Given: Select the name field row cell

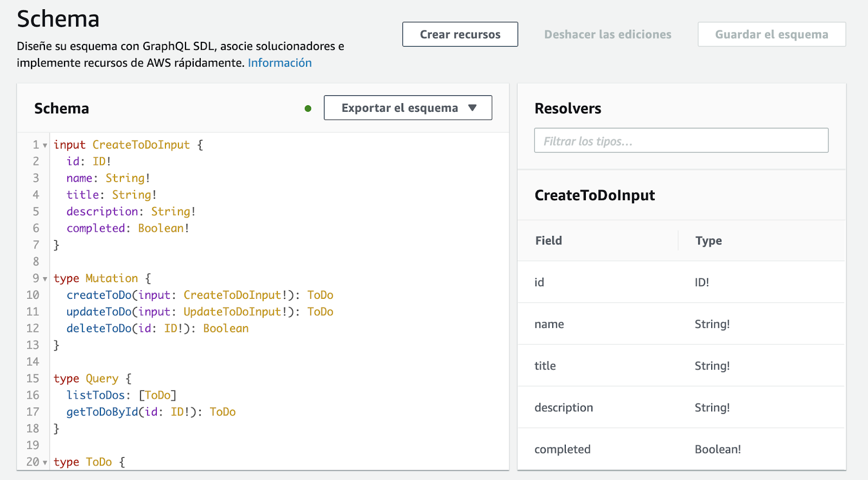Looking at the screenshot, I should 549,324.
